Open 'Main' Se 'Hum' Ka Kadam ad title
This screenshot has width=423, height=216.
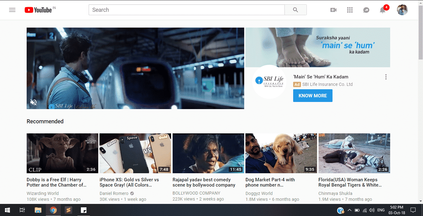(x=321, y=77)
